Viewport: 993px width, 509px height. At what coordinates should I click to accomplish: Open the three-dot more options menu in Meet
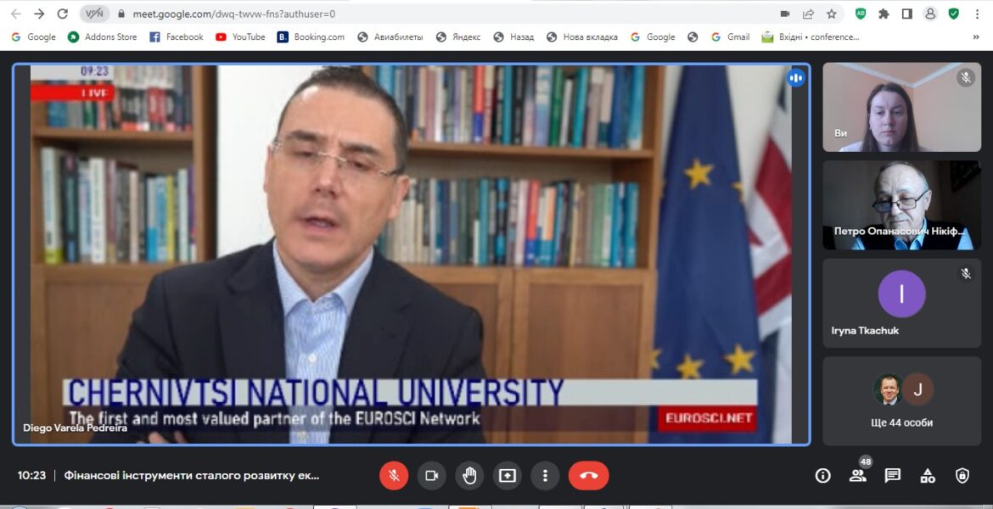coord(545,475)
